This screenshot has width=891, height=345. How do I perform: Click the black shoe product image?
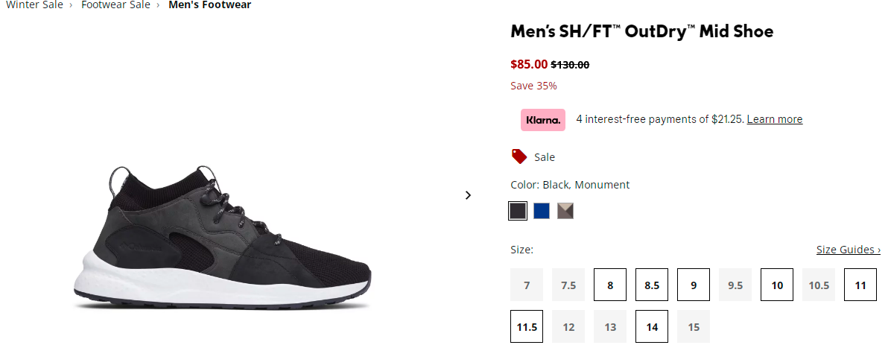[x=222, y=238]
